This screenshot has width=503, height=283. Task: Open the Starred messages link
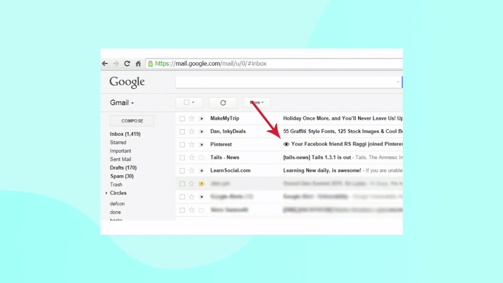118,142
